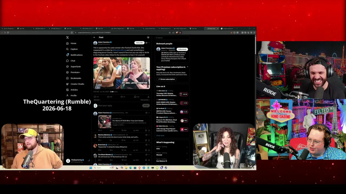Click the Reply button

[146, 106]
